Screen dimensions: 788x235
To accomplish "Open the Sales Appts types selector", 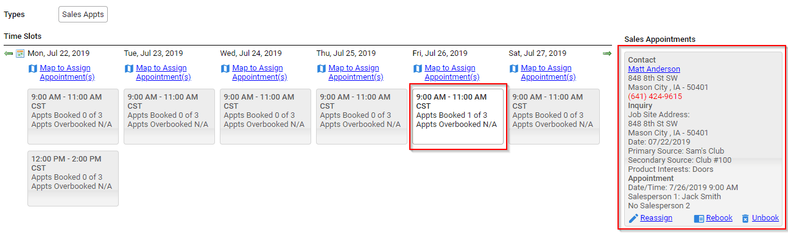I will [x=83, y=14].
